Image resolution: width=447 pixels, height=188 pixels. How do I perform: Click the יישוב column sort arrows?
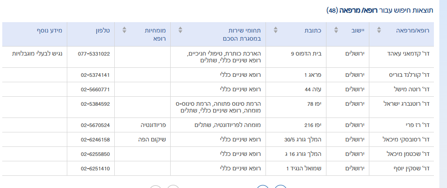(x=335, y=30)
